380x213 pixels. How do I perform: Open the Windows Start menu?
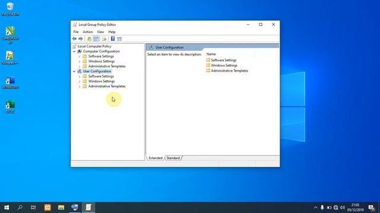click(7, 208)
